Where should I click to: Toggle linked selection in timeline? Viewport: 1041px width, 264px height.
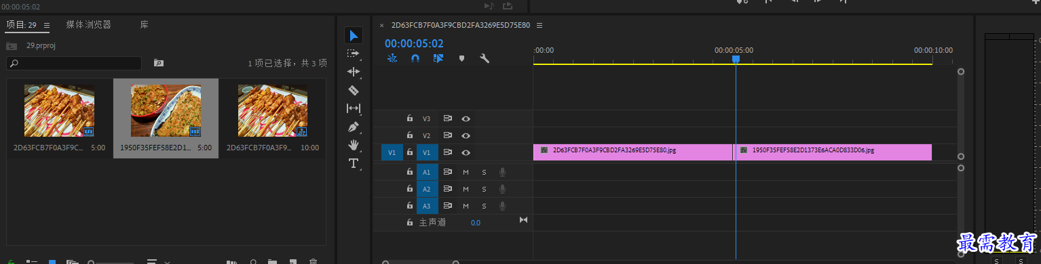(x=438, y=59)
